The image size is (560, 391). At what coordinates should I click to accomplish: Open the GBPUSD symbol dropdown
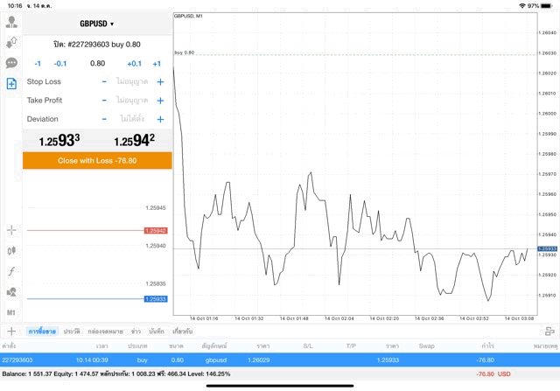point(96,24)
